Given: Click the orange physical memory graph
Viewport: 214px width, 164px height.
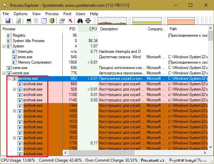Looking at the screenshot, I should click(181, 21).
